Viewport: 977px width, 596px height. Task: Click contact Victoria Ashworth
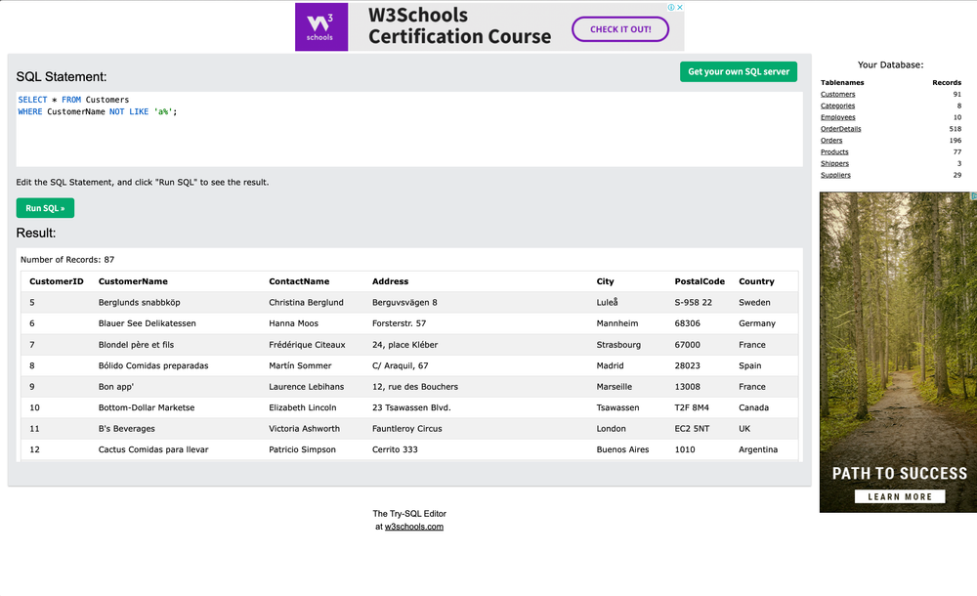(304, 429)
